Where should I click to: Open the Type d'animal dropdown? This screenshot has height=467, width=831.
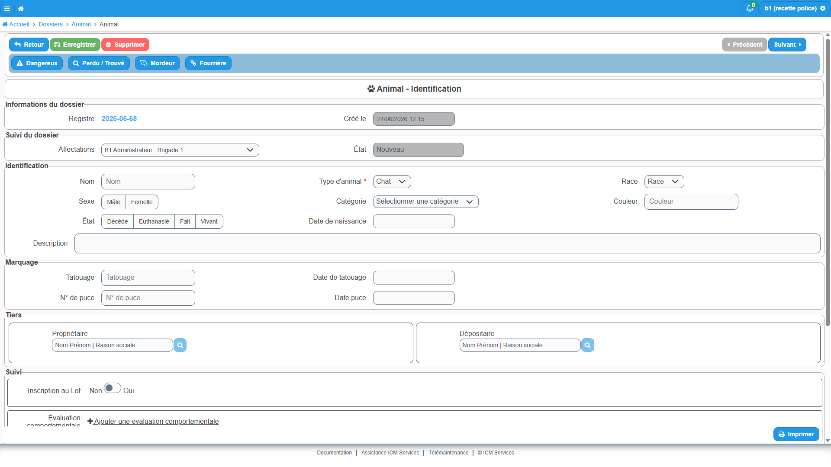pos(392,182)
